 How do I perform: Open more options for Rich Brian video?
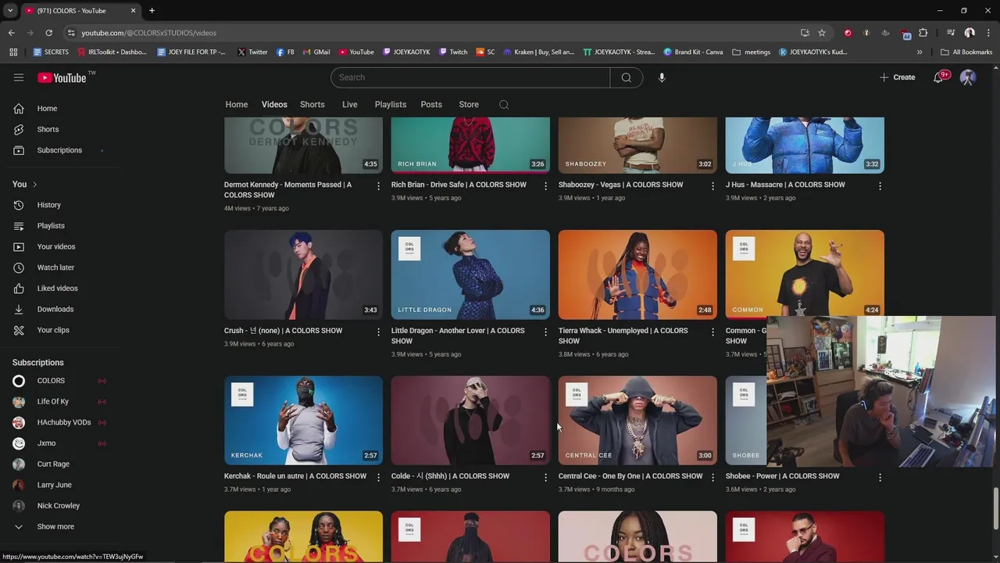coord(545,186)
